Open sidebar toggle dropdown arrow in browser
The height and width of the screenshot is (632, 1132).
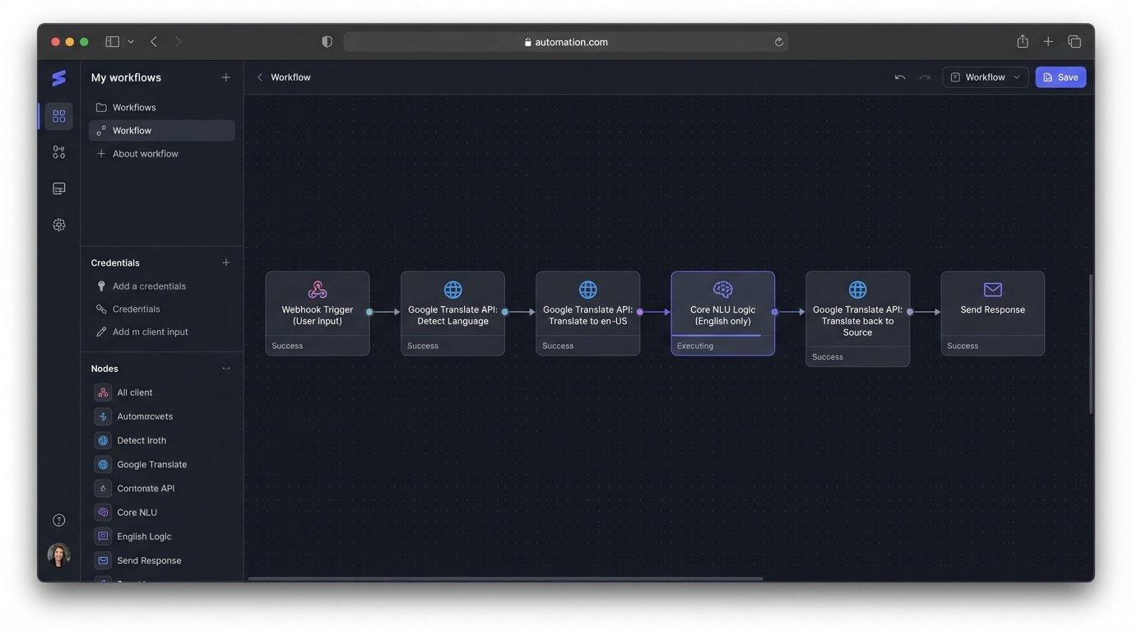tap(131, 42)
